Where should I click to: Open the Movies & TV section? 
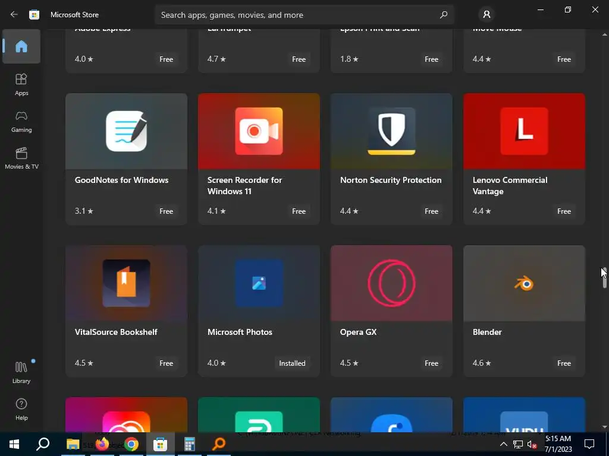21,158
